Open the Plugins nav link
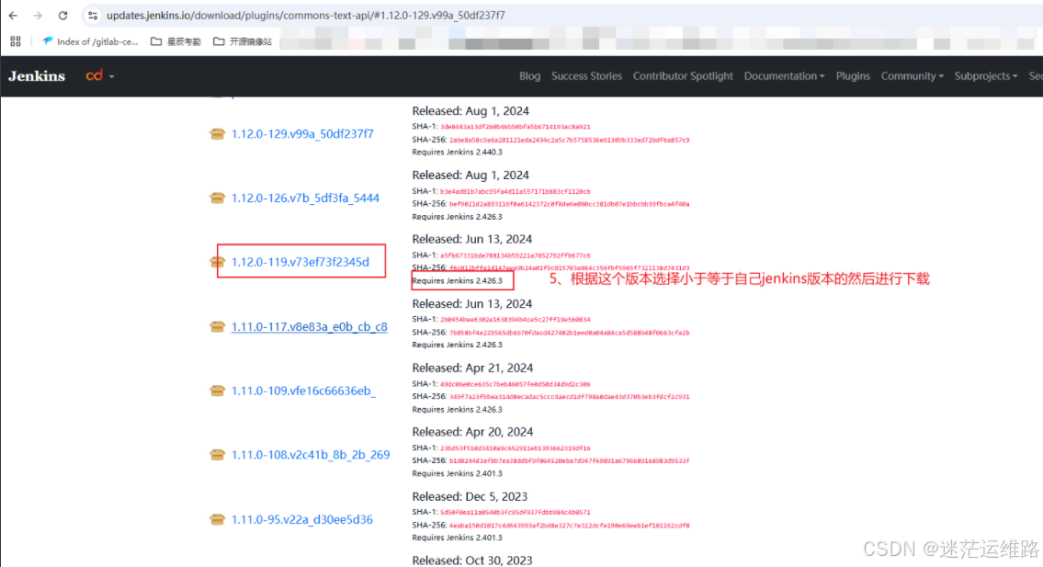1043x567 pixels. click(x=853, y=76)
